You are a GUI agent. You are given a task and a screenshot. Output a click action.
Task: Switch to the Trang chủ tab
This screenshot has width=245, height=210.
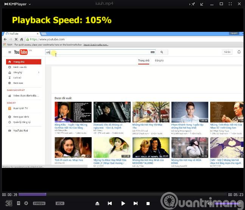coord(144,61)
